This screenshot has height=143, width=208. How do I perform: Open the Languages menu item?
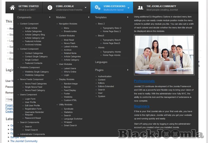point(101,62)
